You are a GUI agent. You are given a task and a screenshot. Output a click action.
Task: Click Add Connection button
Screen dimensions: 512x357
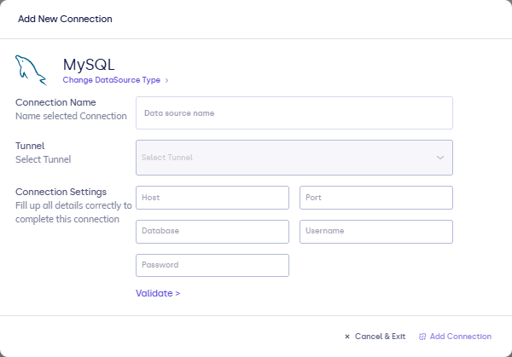[x=455, y=337]
